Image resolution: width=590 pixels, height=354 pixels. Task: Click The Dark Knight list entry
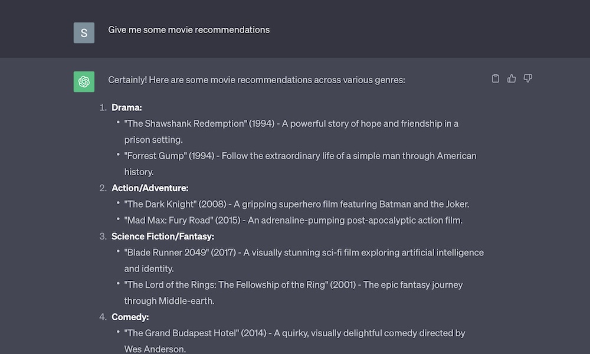click(x=297, y=204)
